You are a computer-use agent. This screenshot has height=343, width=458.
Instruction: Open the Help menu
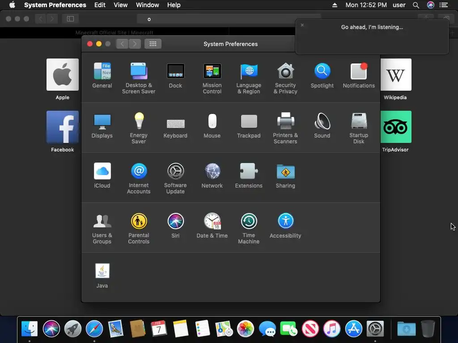[174, 5]
